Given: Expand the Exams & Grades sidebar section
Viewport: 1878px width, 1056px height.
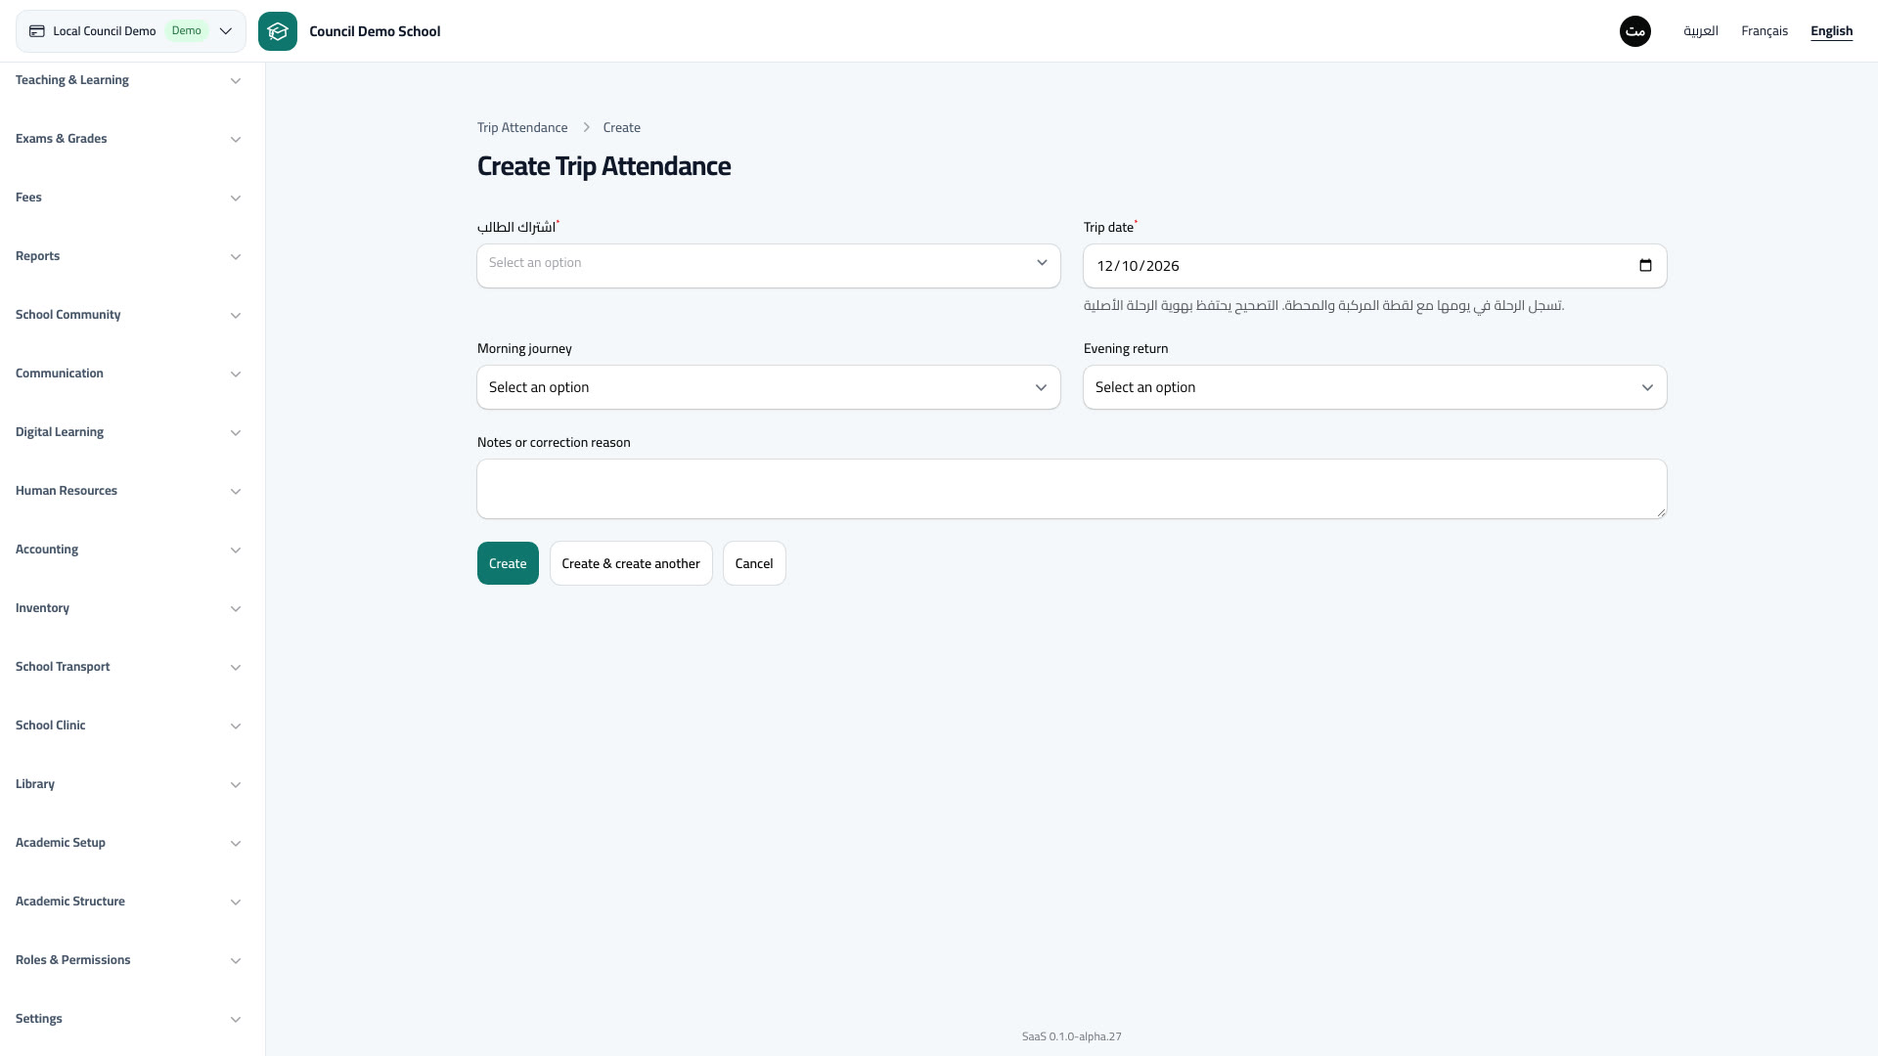Looking at the screenshot, I should (x=129, y=139).
